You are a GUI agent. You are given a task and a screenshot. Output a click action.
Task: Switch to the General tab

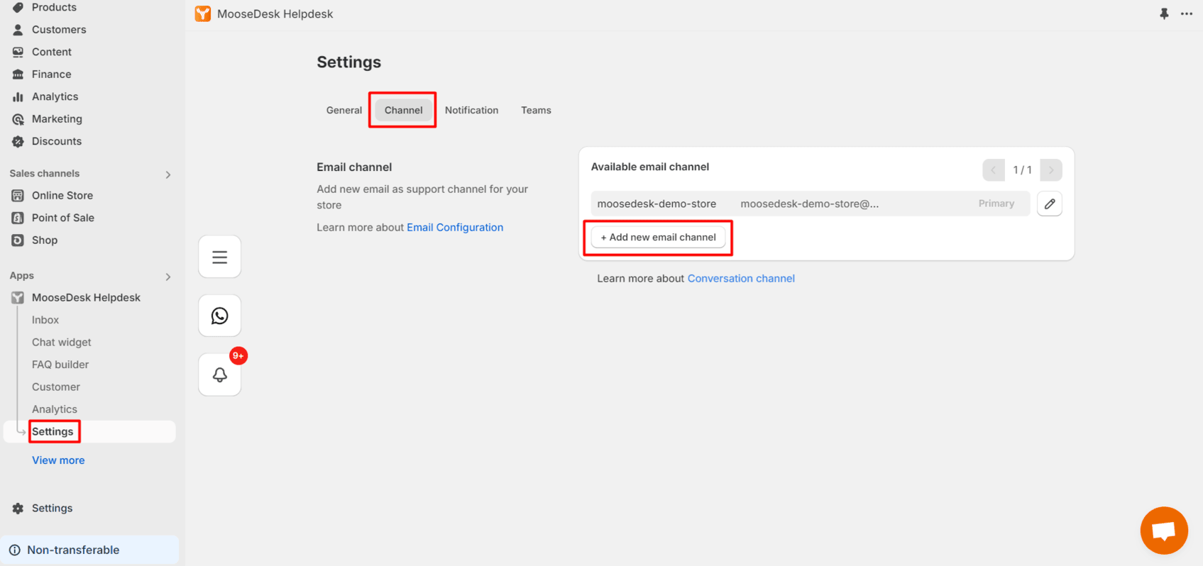click(x=344, y=111)
